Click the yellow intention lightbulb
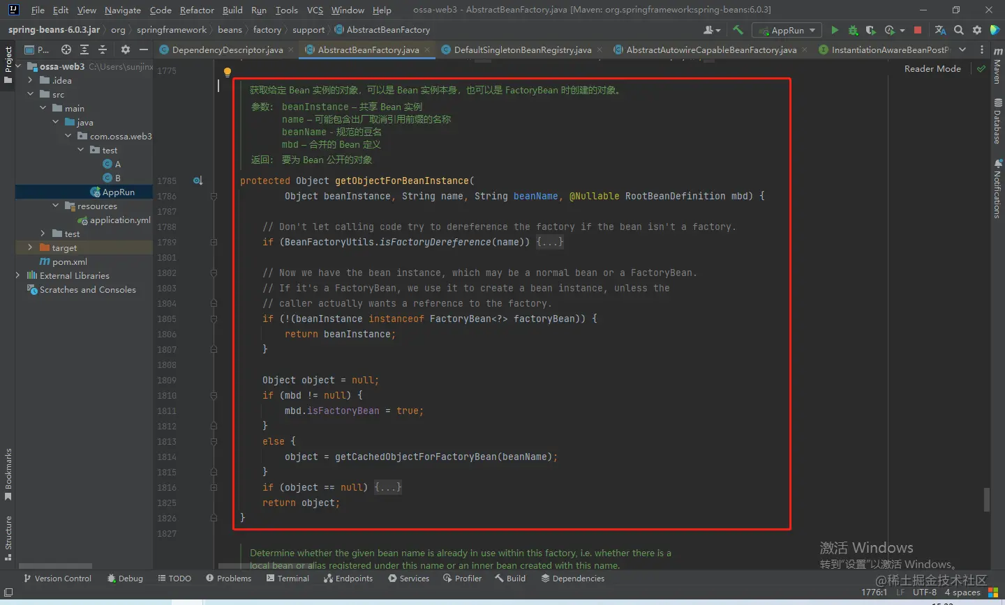The width and height of the screenshot is (1005, 605). 227,72
